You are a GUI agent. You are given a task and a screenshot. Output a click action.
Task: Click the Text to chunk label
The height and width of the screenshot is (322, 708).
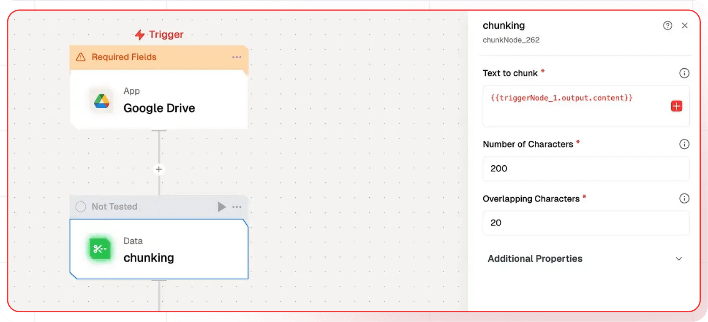point(510,73)
